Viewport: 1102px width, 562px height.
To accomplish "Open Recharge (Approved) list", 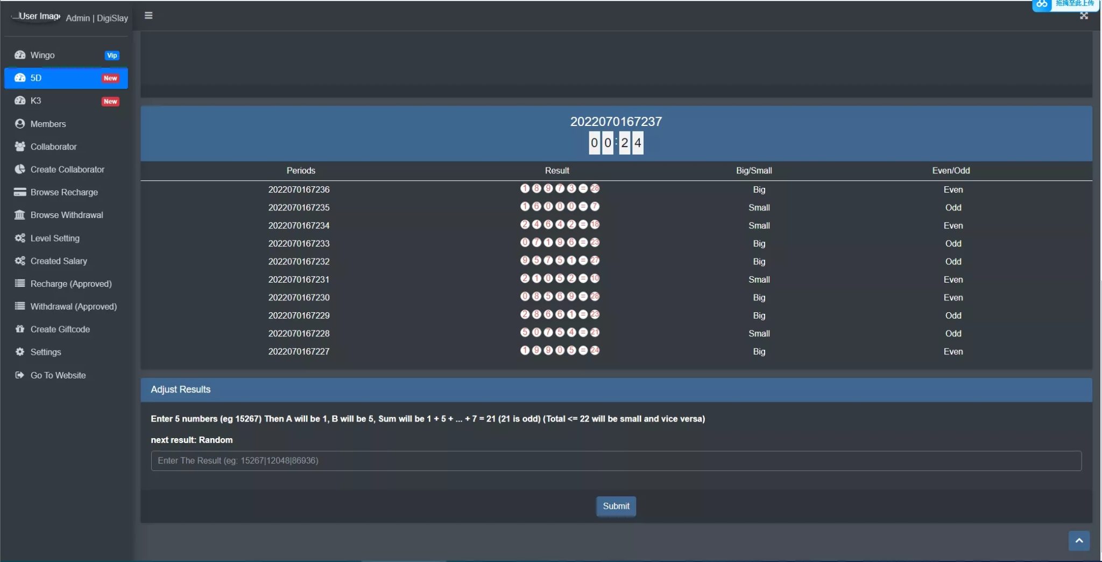I will pos(71,284).
